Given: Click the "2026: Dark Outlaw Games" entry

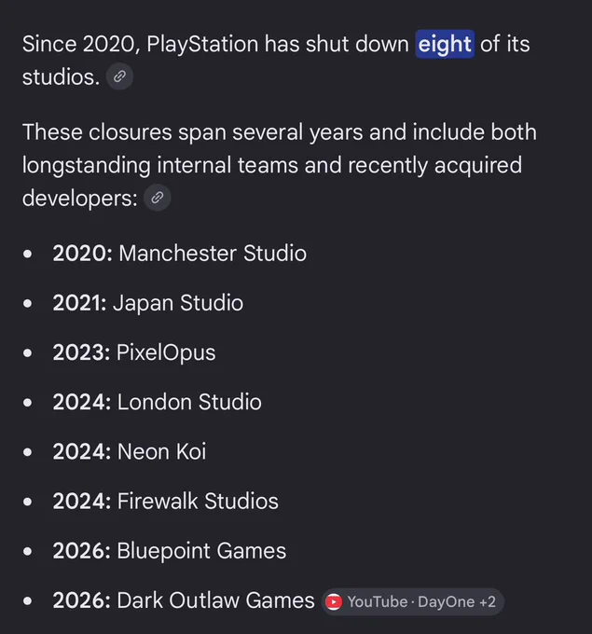Looking at the screenshot, I should (184, 600).
